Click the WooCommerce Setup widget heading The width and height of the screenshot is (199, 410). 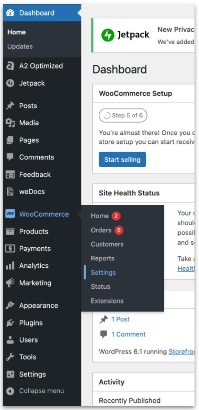[135, 94]
